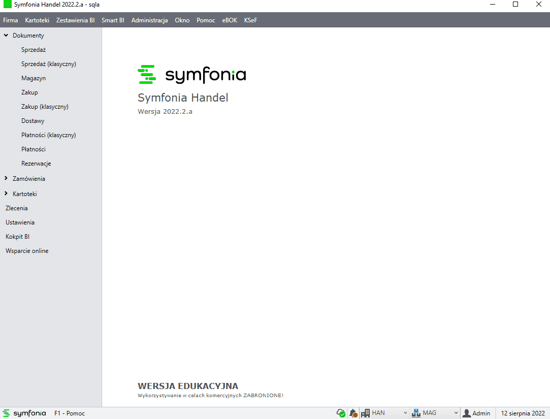Viewport: 550px width, 419px height.
Task: Open the Firma menu
Action: tap(10, 20)
